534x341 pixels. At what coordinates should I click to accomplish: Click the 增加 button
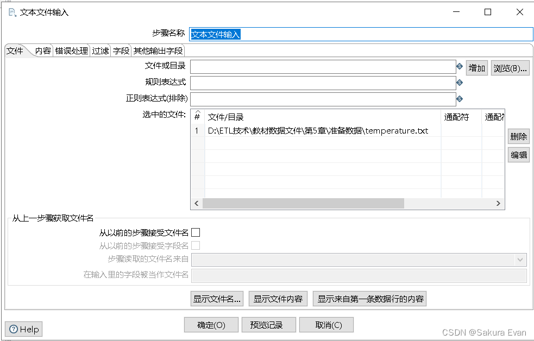pos(477,68)
